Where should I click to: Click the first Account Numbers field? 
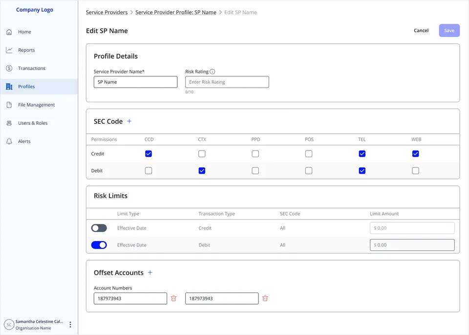click(130, 298)
